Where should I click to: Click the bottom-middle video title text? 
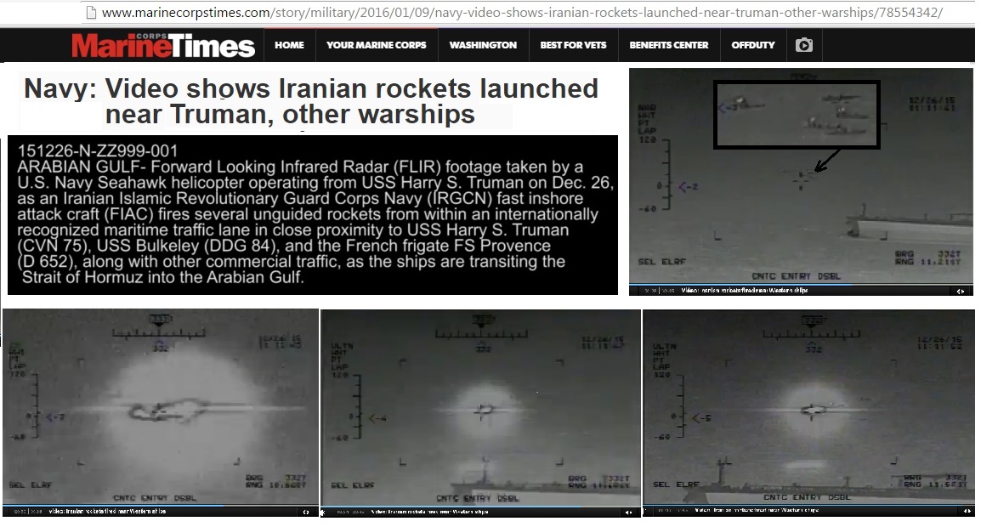pyautogui.click(x=429, y=513)
